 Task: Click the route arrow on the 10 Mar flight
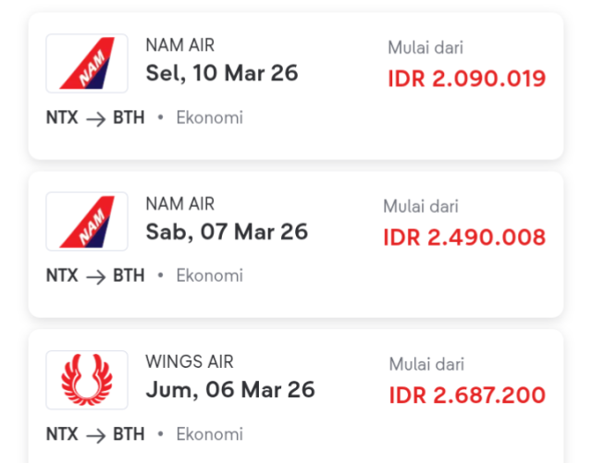(x=95, y=118)
